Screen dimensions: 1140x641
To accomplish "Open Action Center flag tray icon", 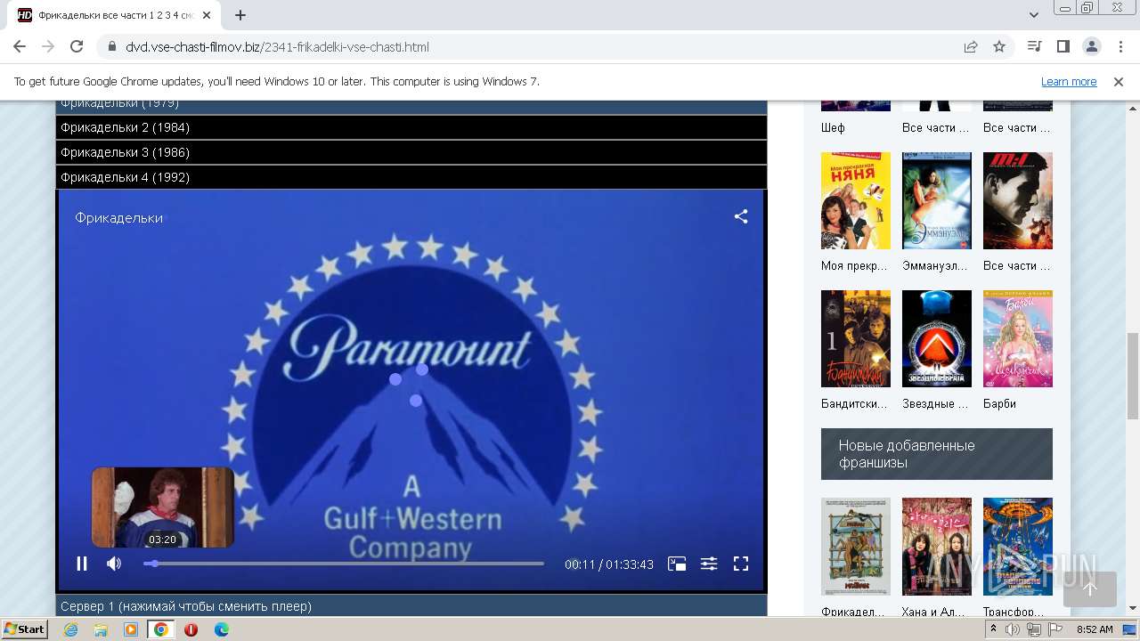I will [1054, 629].
